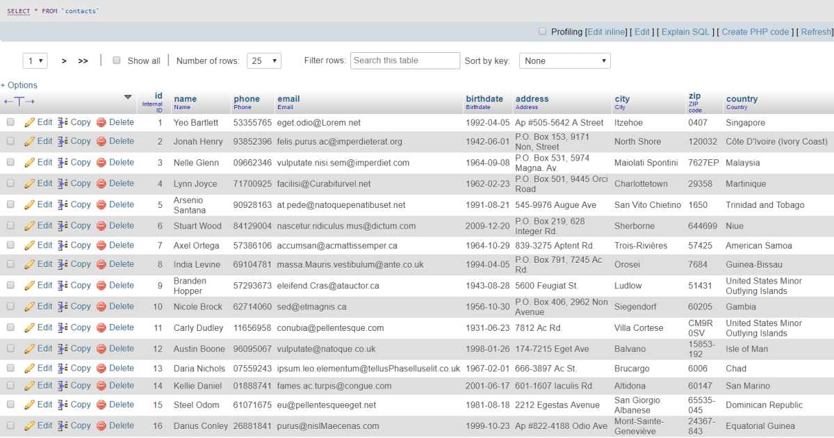Viewport: 834px width, 438px height.
Task: Click the copy icon for Carly Dudley row
Action: [63, 327]
